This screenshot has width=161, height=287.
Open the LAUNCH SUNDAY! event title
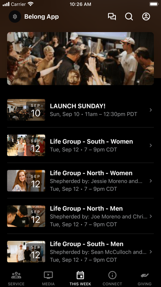78,106
